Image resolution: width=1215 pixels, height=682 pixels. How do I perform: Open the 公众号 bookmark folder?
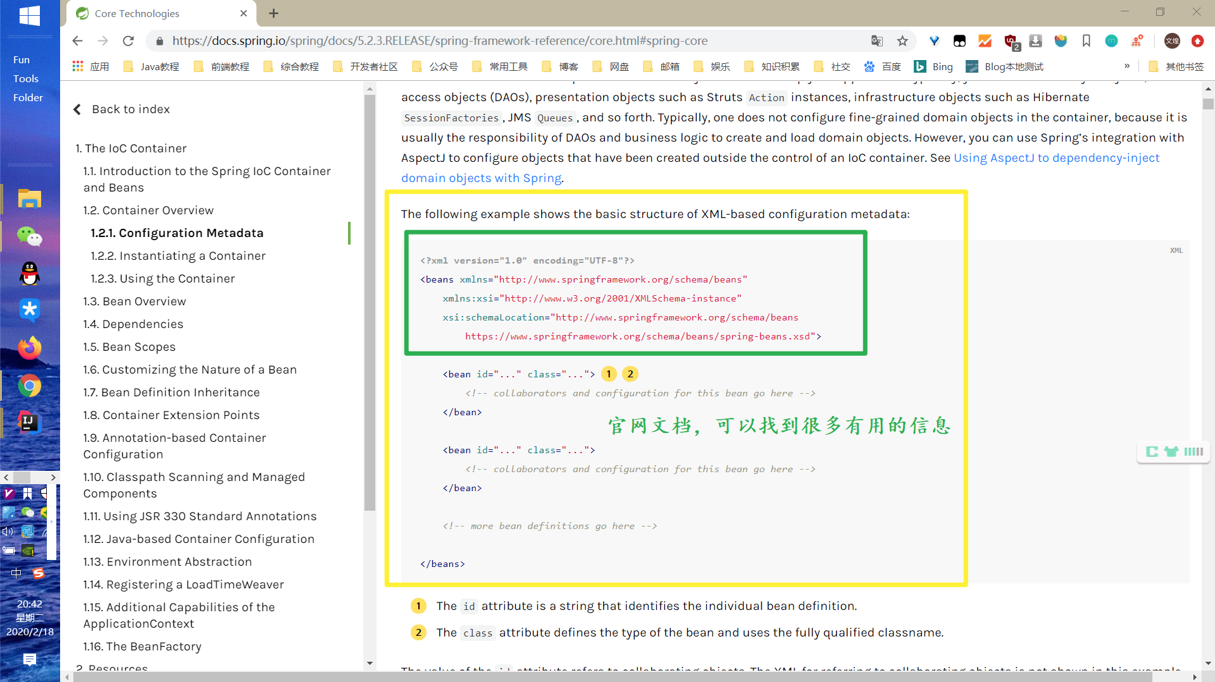click(435, 66)
